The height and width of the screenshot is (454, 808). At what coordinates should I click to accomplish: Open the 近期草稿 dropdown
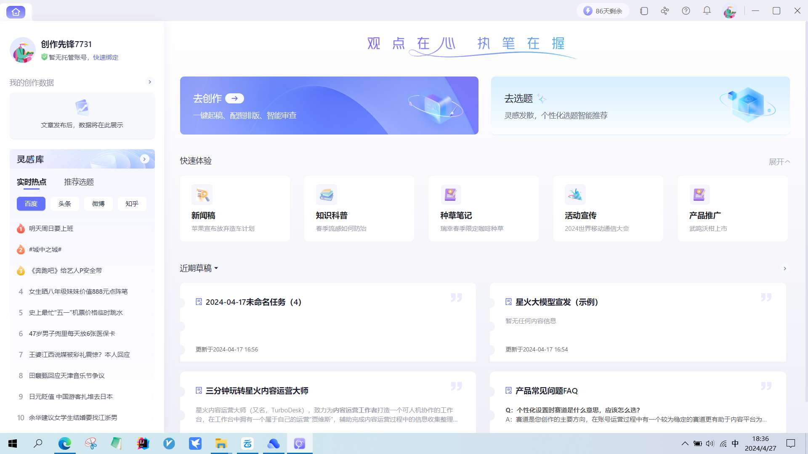(x=199, y=268)
